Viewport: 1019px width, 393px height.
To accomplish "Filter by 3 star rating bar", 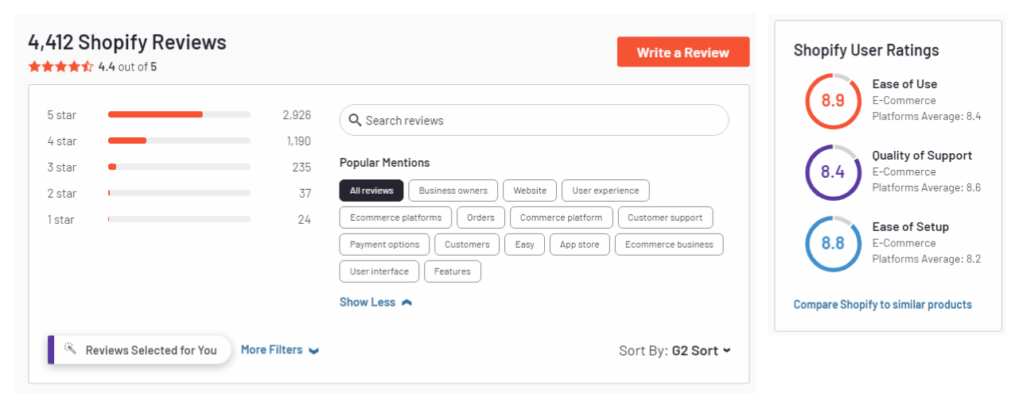I will (x=179, y=167).
